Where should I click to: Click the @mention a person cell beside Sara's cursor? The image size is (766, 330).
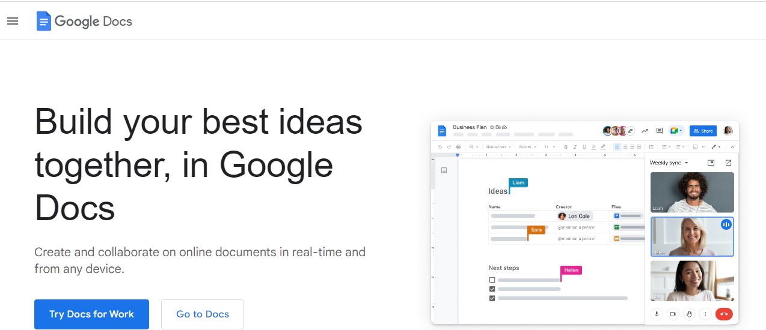coord(576,227)
